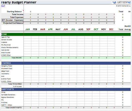The width and height of the screenshot is (132, 111).
Task: Click the Projected End Balance label
Action: pos(13,23)
